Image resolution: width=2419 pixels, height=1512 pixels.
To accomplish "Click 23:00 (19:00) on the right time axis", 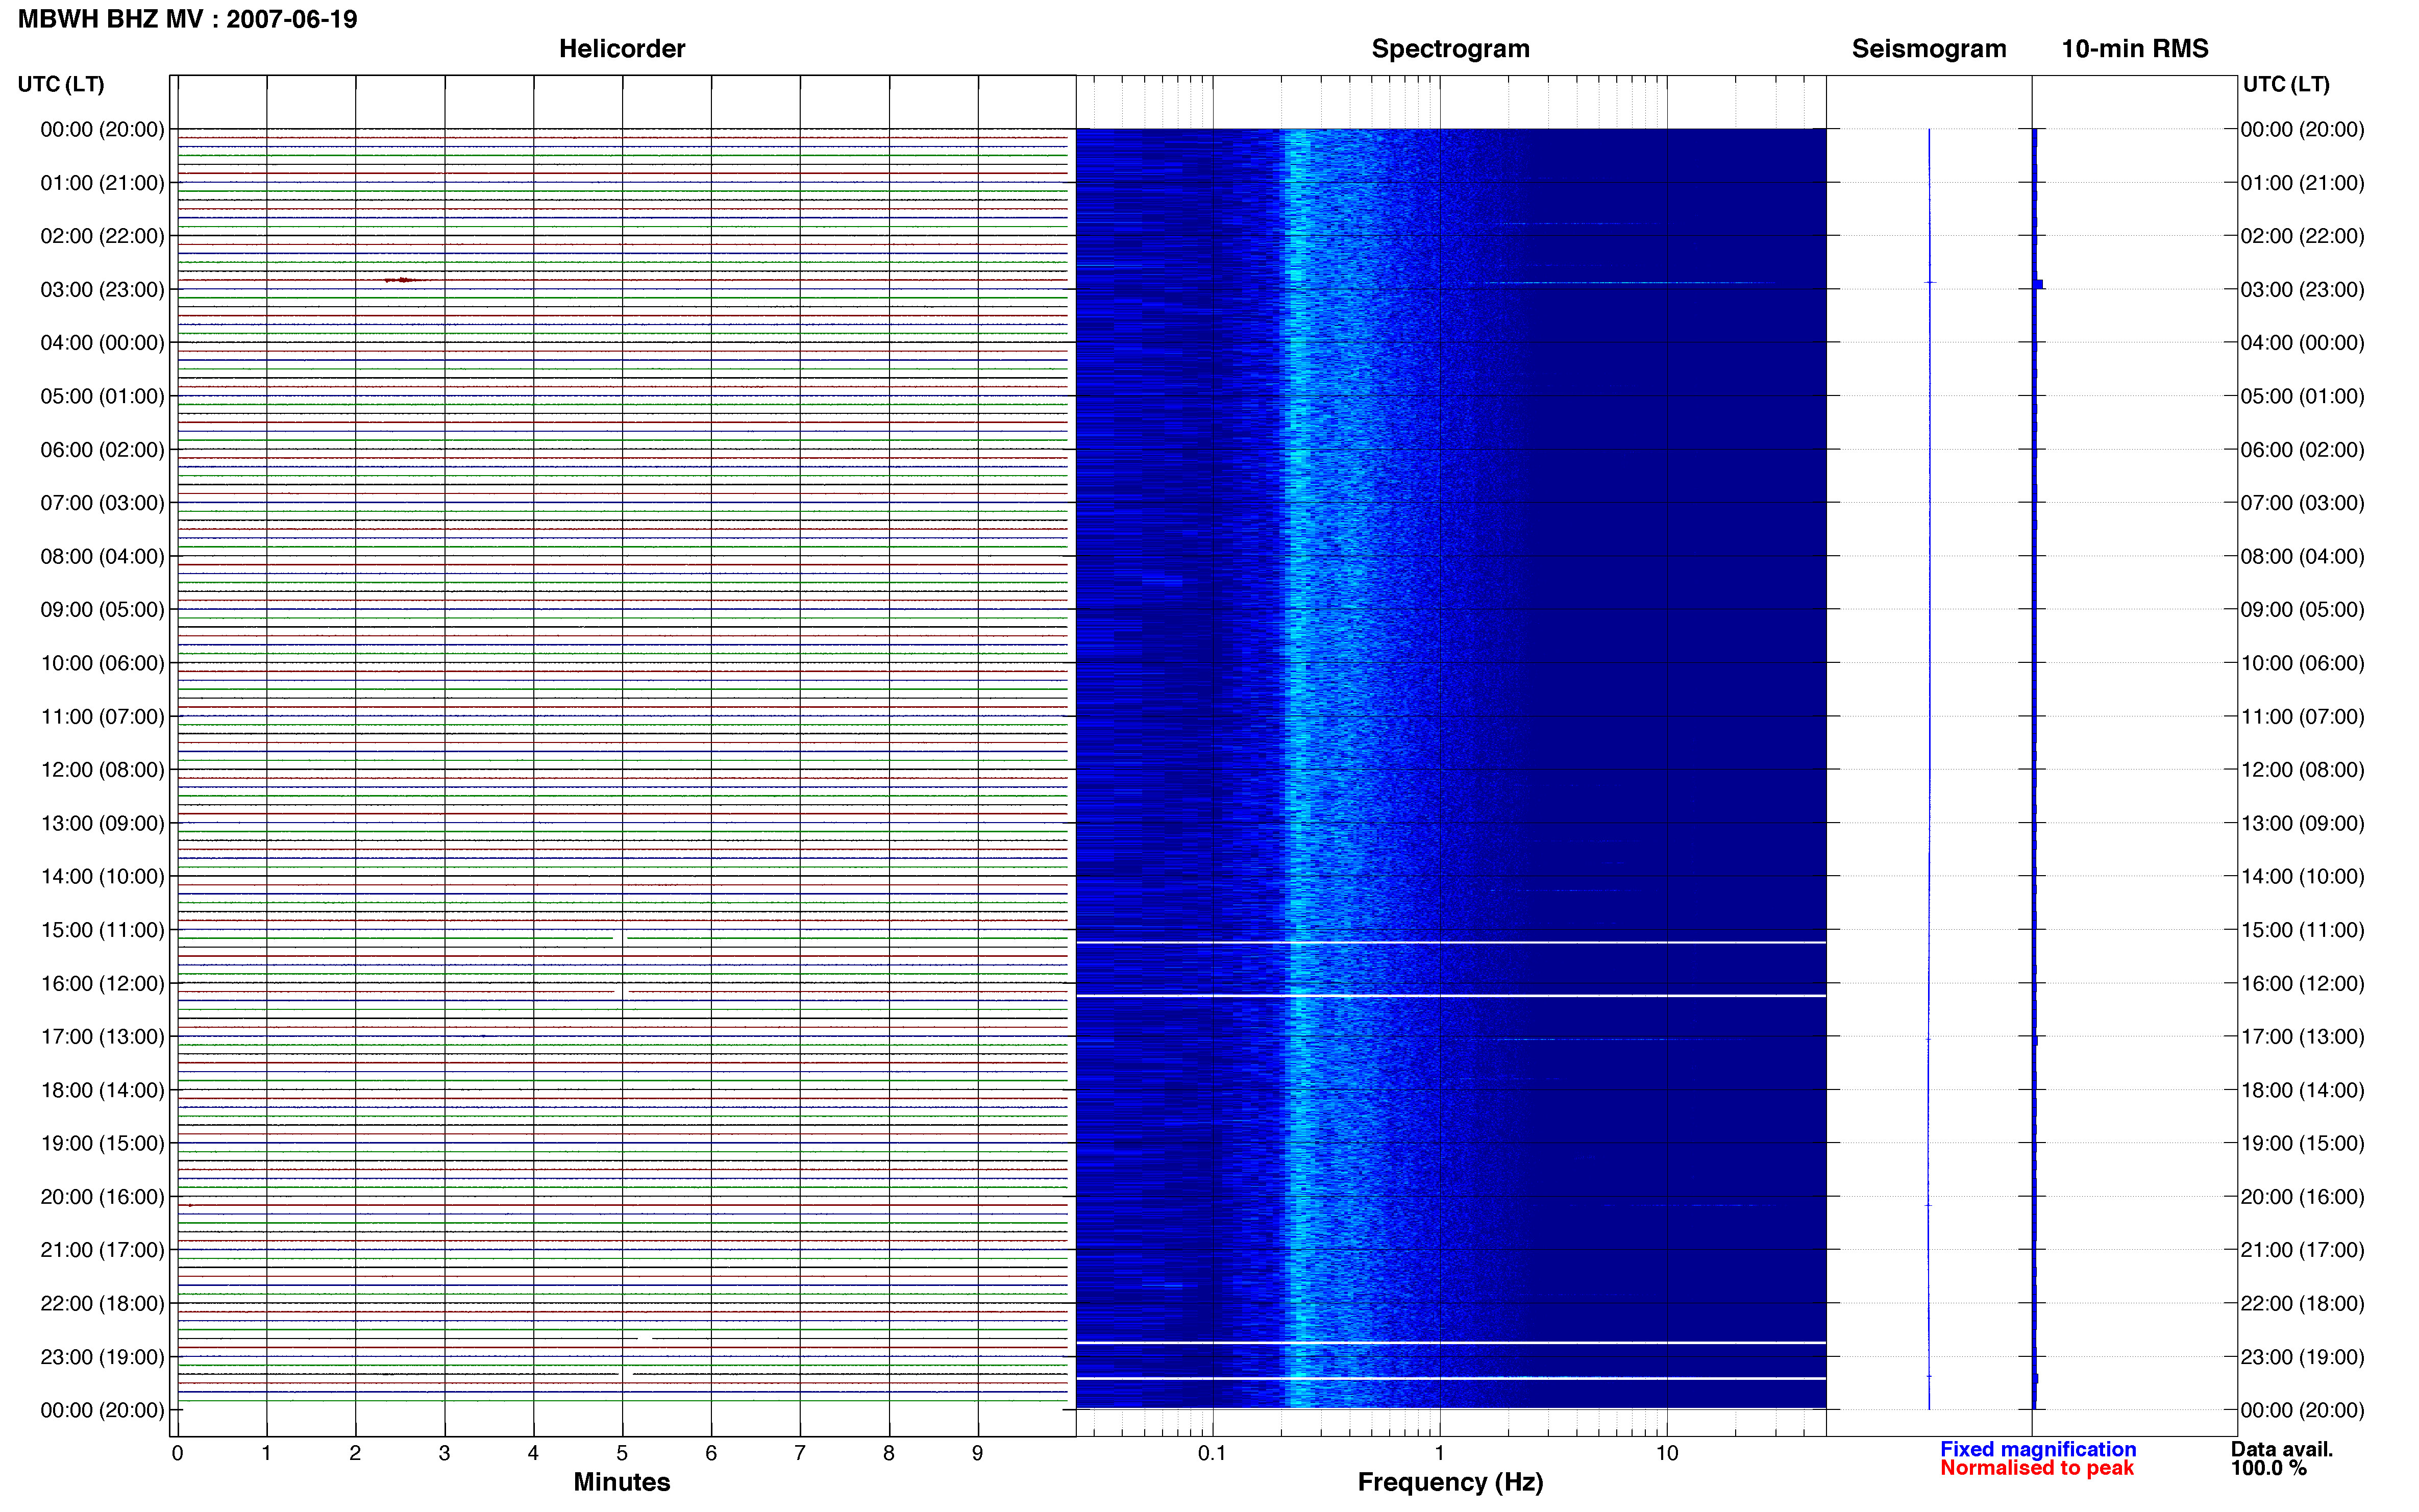I will [x=2302, y=1357].
